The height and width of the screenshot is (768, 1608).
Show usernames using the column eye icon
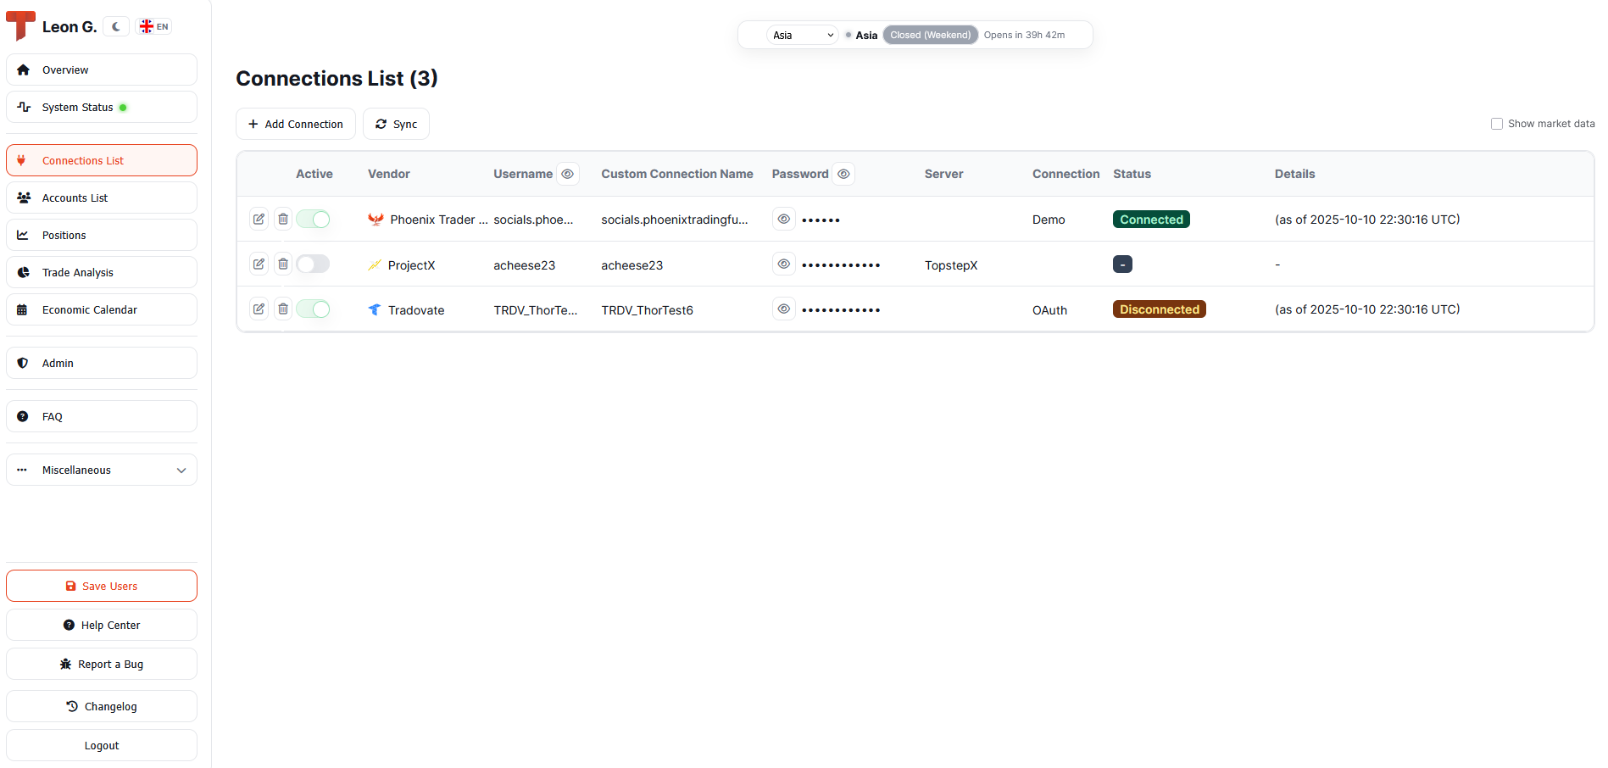pyautogui.click(x=567, y=173)
